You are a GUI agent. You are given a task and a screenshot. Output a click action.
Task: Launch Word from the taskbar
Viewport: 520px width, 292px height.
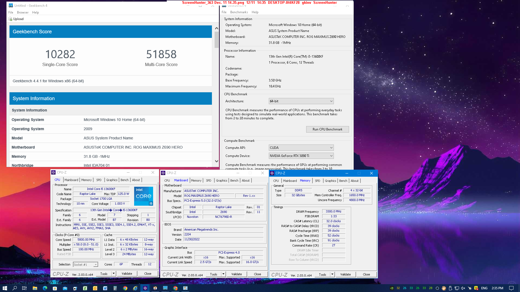(x=105, y=288)
